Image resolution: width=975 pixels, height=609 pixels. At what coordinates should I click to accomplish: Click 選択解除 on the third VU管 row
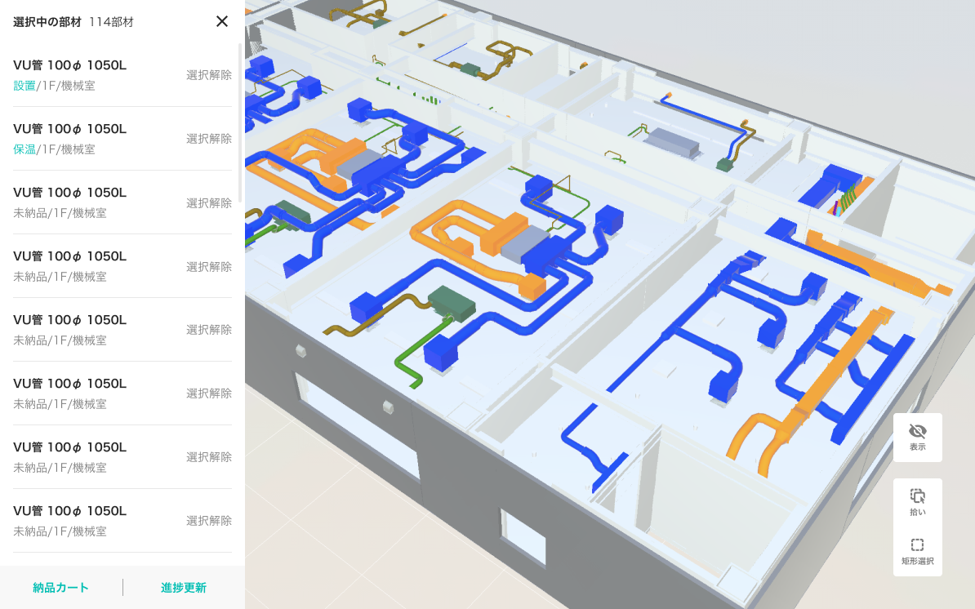[x=209, y=203]
